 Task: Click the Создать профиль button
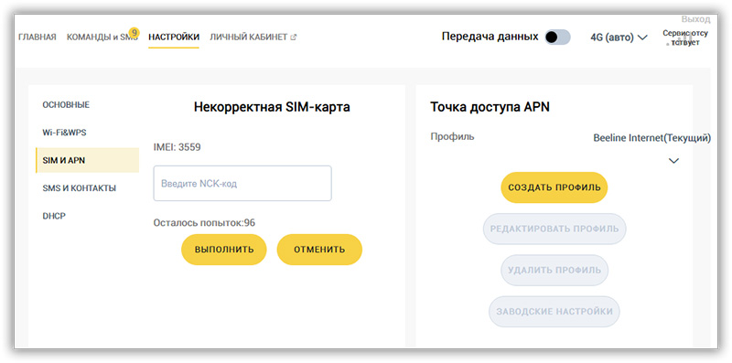click(x=554, y=187)
